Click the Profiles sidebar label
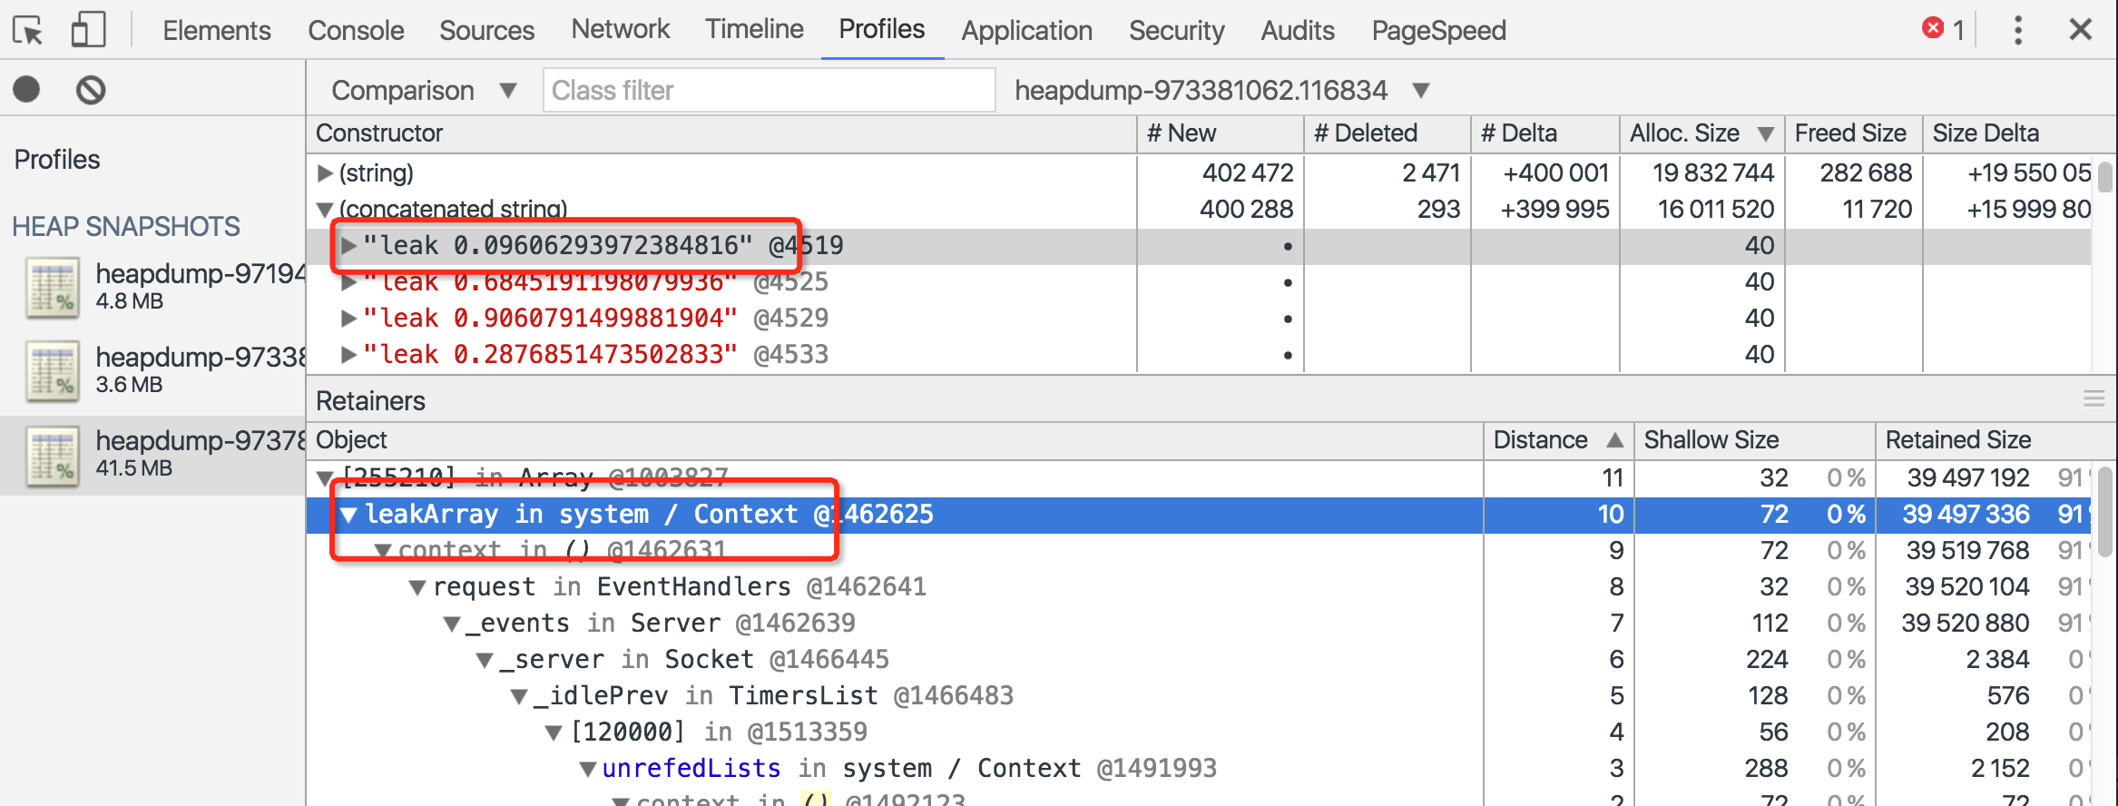 57,160
